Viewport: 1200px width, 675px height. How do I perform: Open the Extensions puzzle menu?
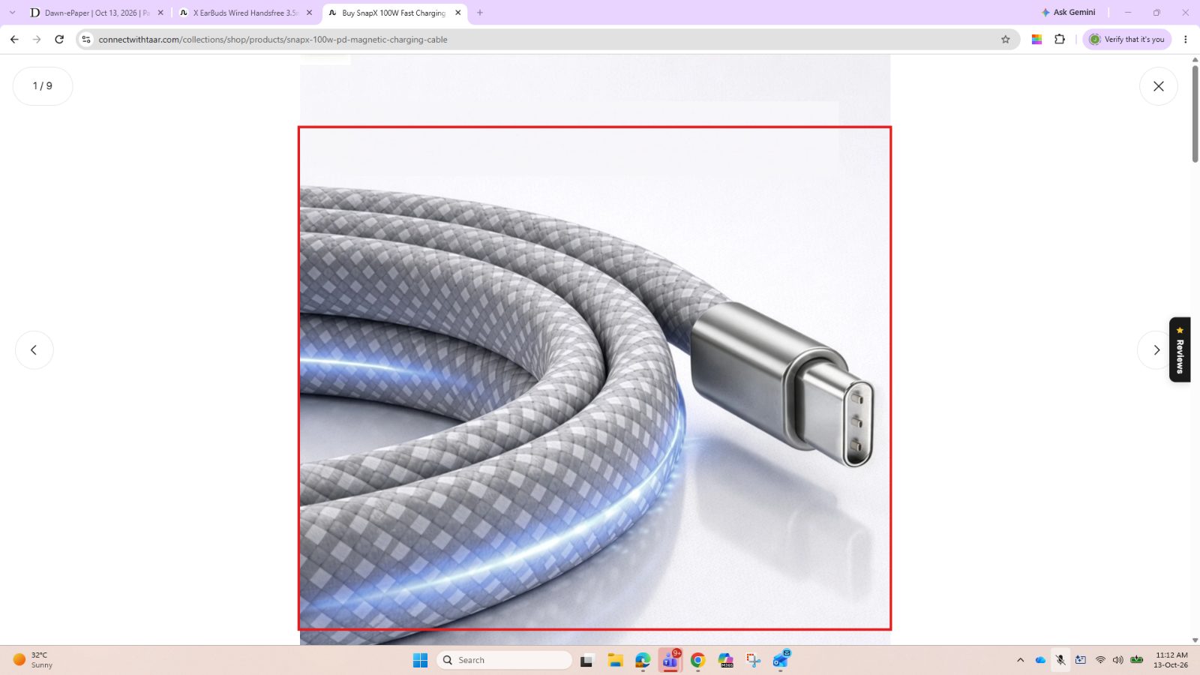click(x=1060, y=40)
